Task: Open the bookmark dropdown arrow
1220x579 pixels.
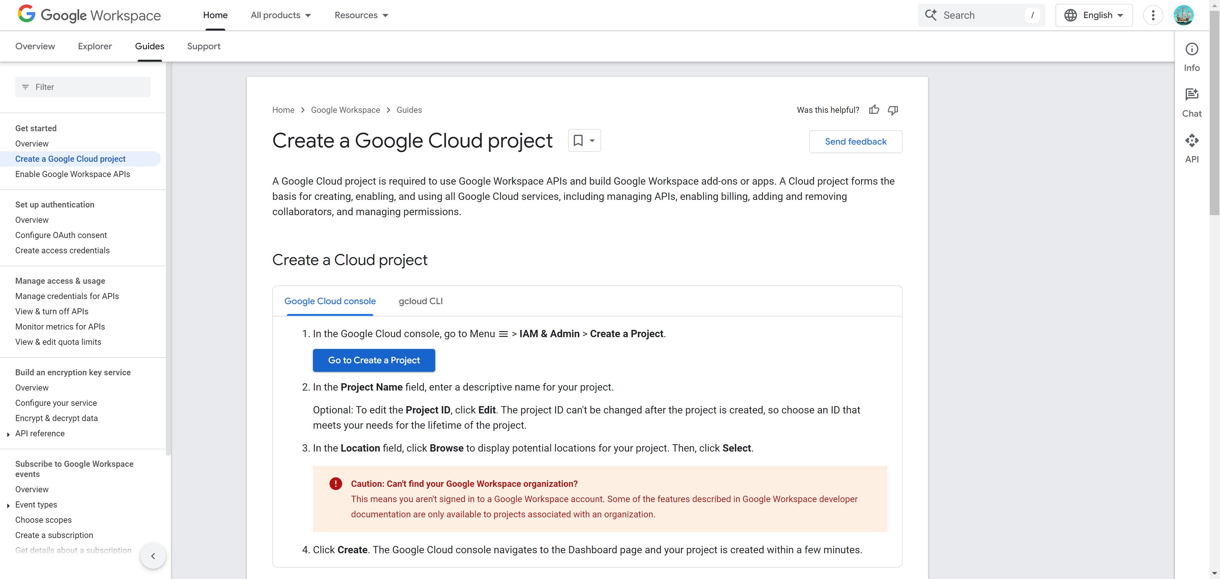Action: click(592, 141)
